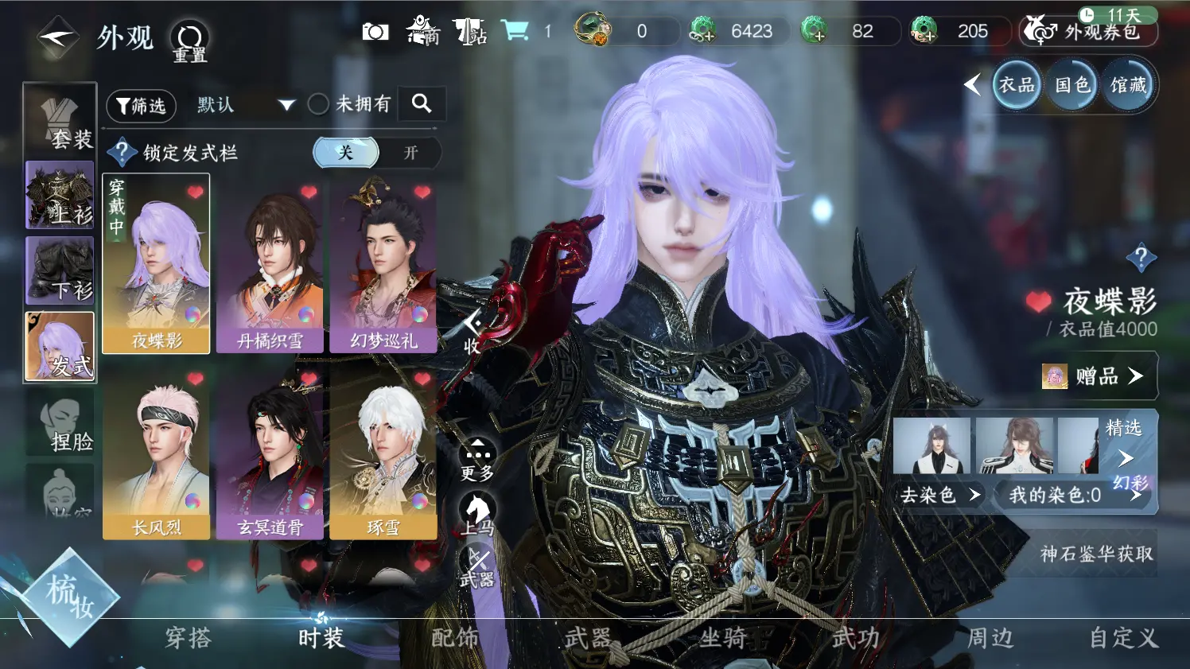Preview the second featured dye thumbnail
Viewport: 1190px width, 669px height.
(1014, 445)
